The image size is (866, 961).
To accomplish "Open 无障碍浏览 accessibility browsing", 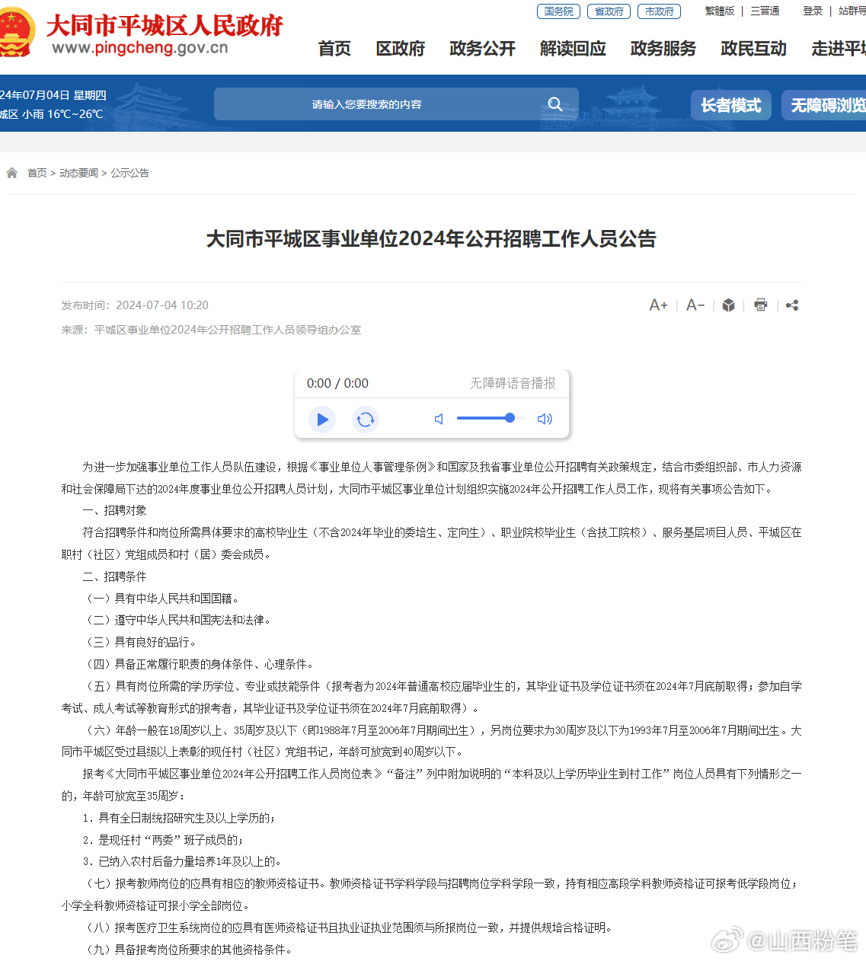I will click(x=824, y=105).
